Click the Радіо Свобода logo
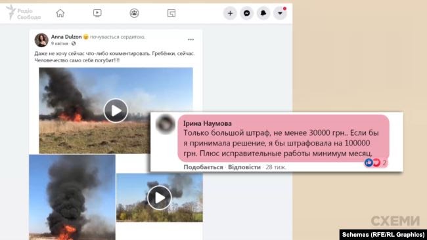The height and width of the screenshot is (240, 427). (24, 12)
